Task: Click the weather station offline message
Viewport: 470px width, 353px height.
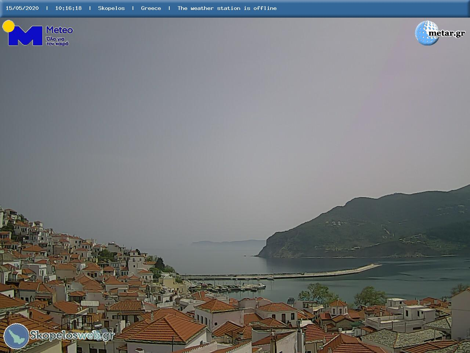Action: click(x=227, y=8)
